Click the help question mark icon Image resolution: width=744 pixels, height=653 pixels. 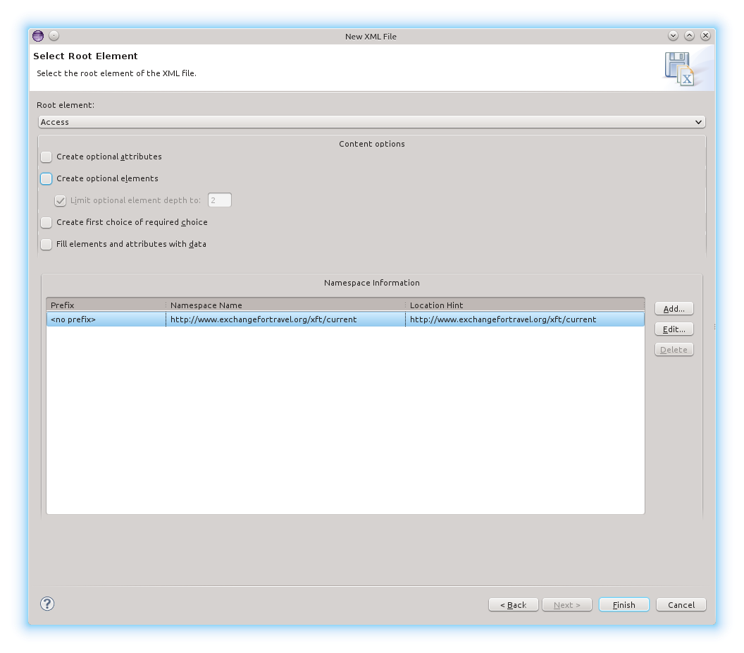pyautogui.click(x=47, y=604)
